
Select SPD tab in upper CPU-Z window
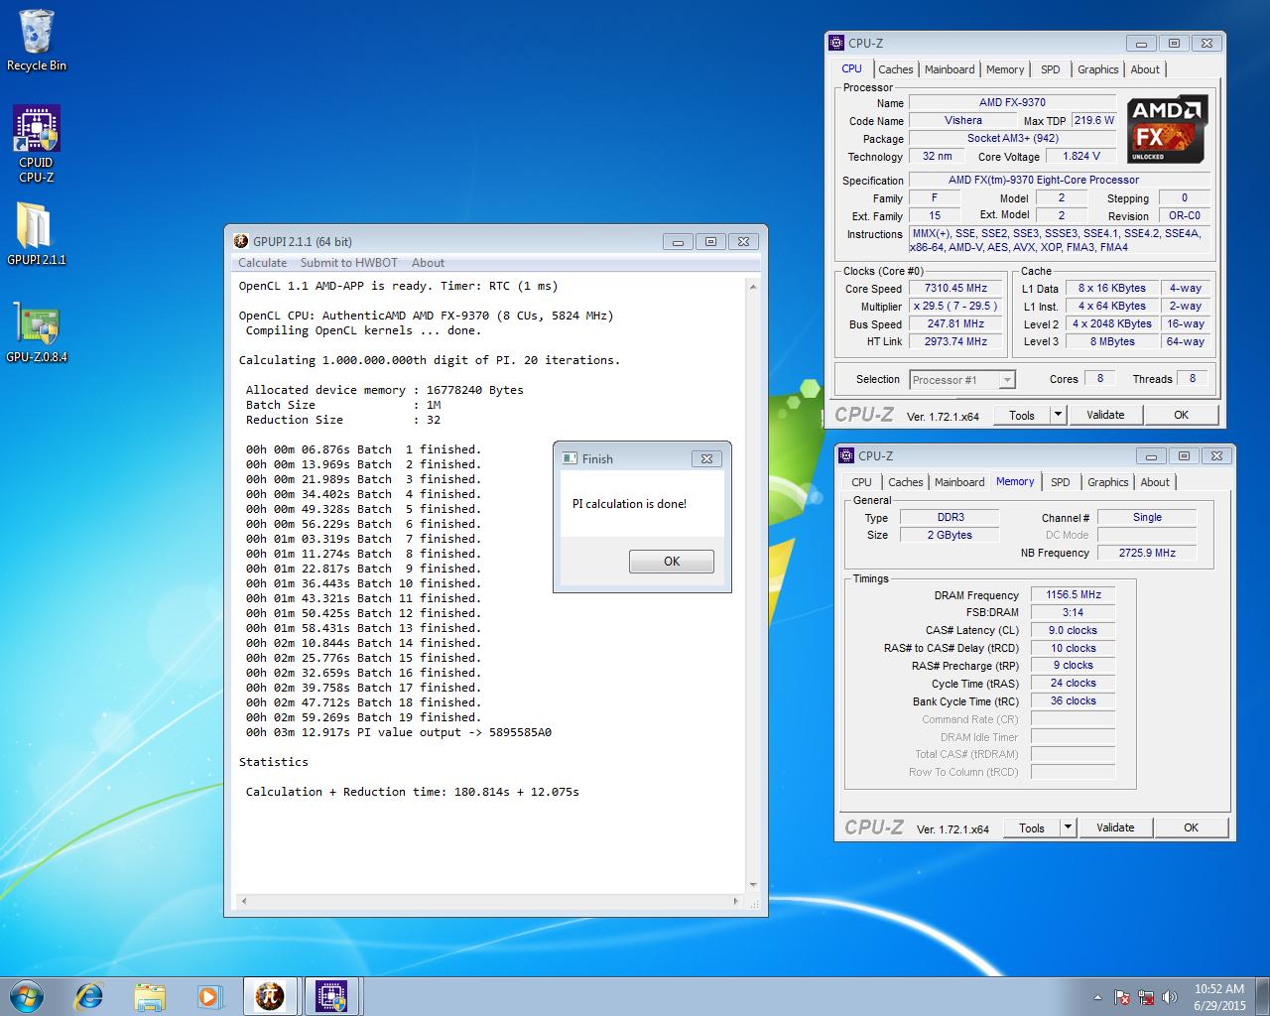pos(1051,69)
